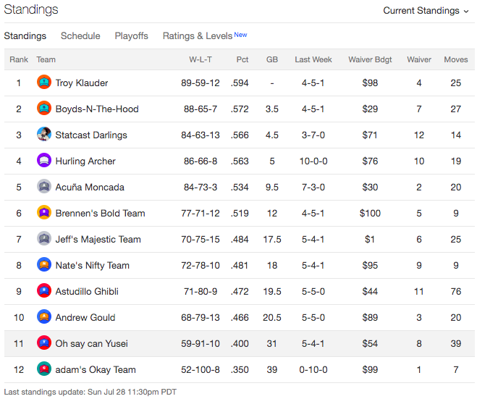
Task: Click Troy Klauder's team avatar icon
Action: pyautogui.click(x=44, y=82)
